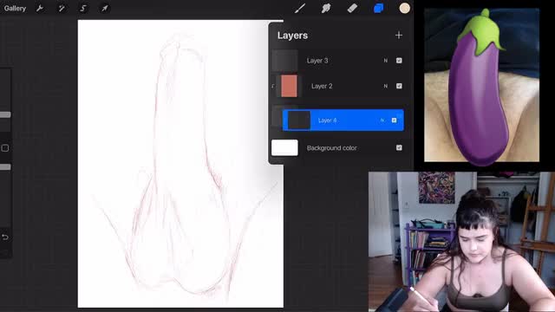Open blend mode N for Layer 4
Viewport: 555px width, 312px height.
coord(382,120)
